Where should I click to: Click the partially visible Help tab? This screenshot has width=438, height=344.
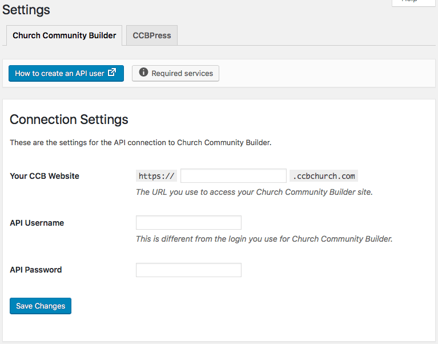pos(413,2)
